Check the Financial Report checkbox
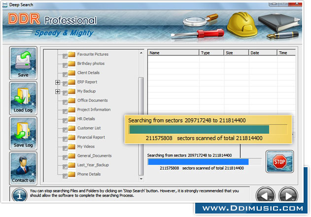This screenshot has width=311, height=217. pos(65,139)
